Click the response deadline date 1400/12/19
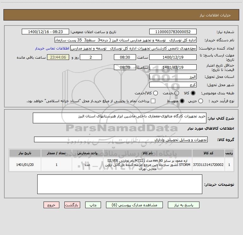The image size is (243, 235). pyautogui.click(x=173, y=57)
